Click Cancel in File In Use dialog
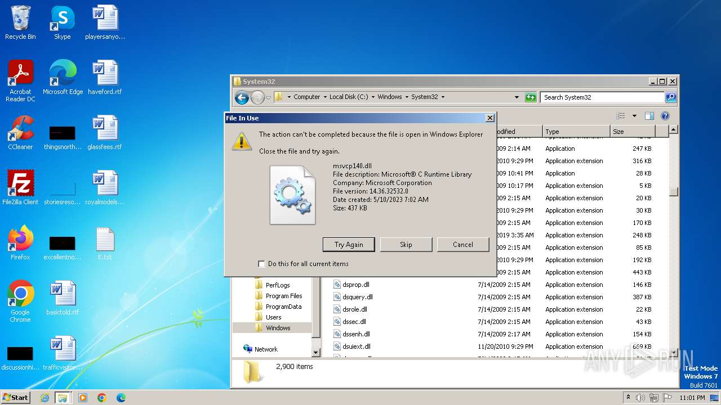The width and height of the screenshot is (721, 405). [x=463, y=245]
